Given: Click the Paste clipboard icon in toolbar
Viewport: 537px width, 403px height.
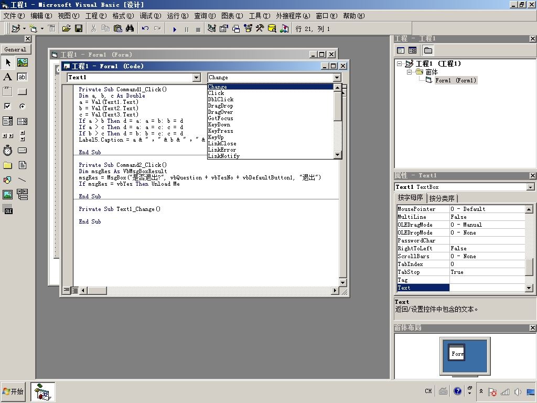Looking at the screenshot, I should pos(117,28).
